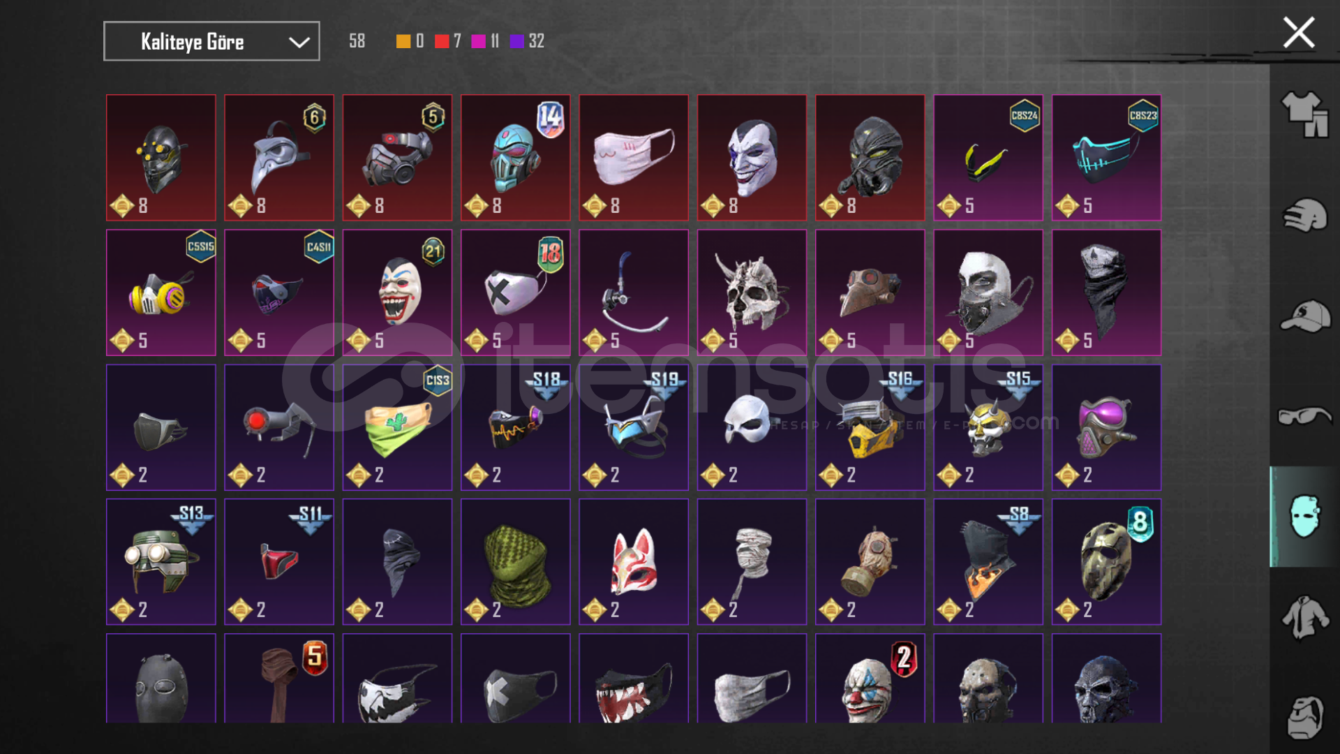
Task: Select the clown mask with badge 2
Action: [870, 678]
